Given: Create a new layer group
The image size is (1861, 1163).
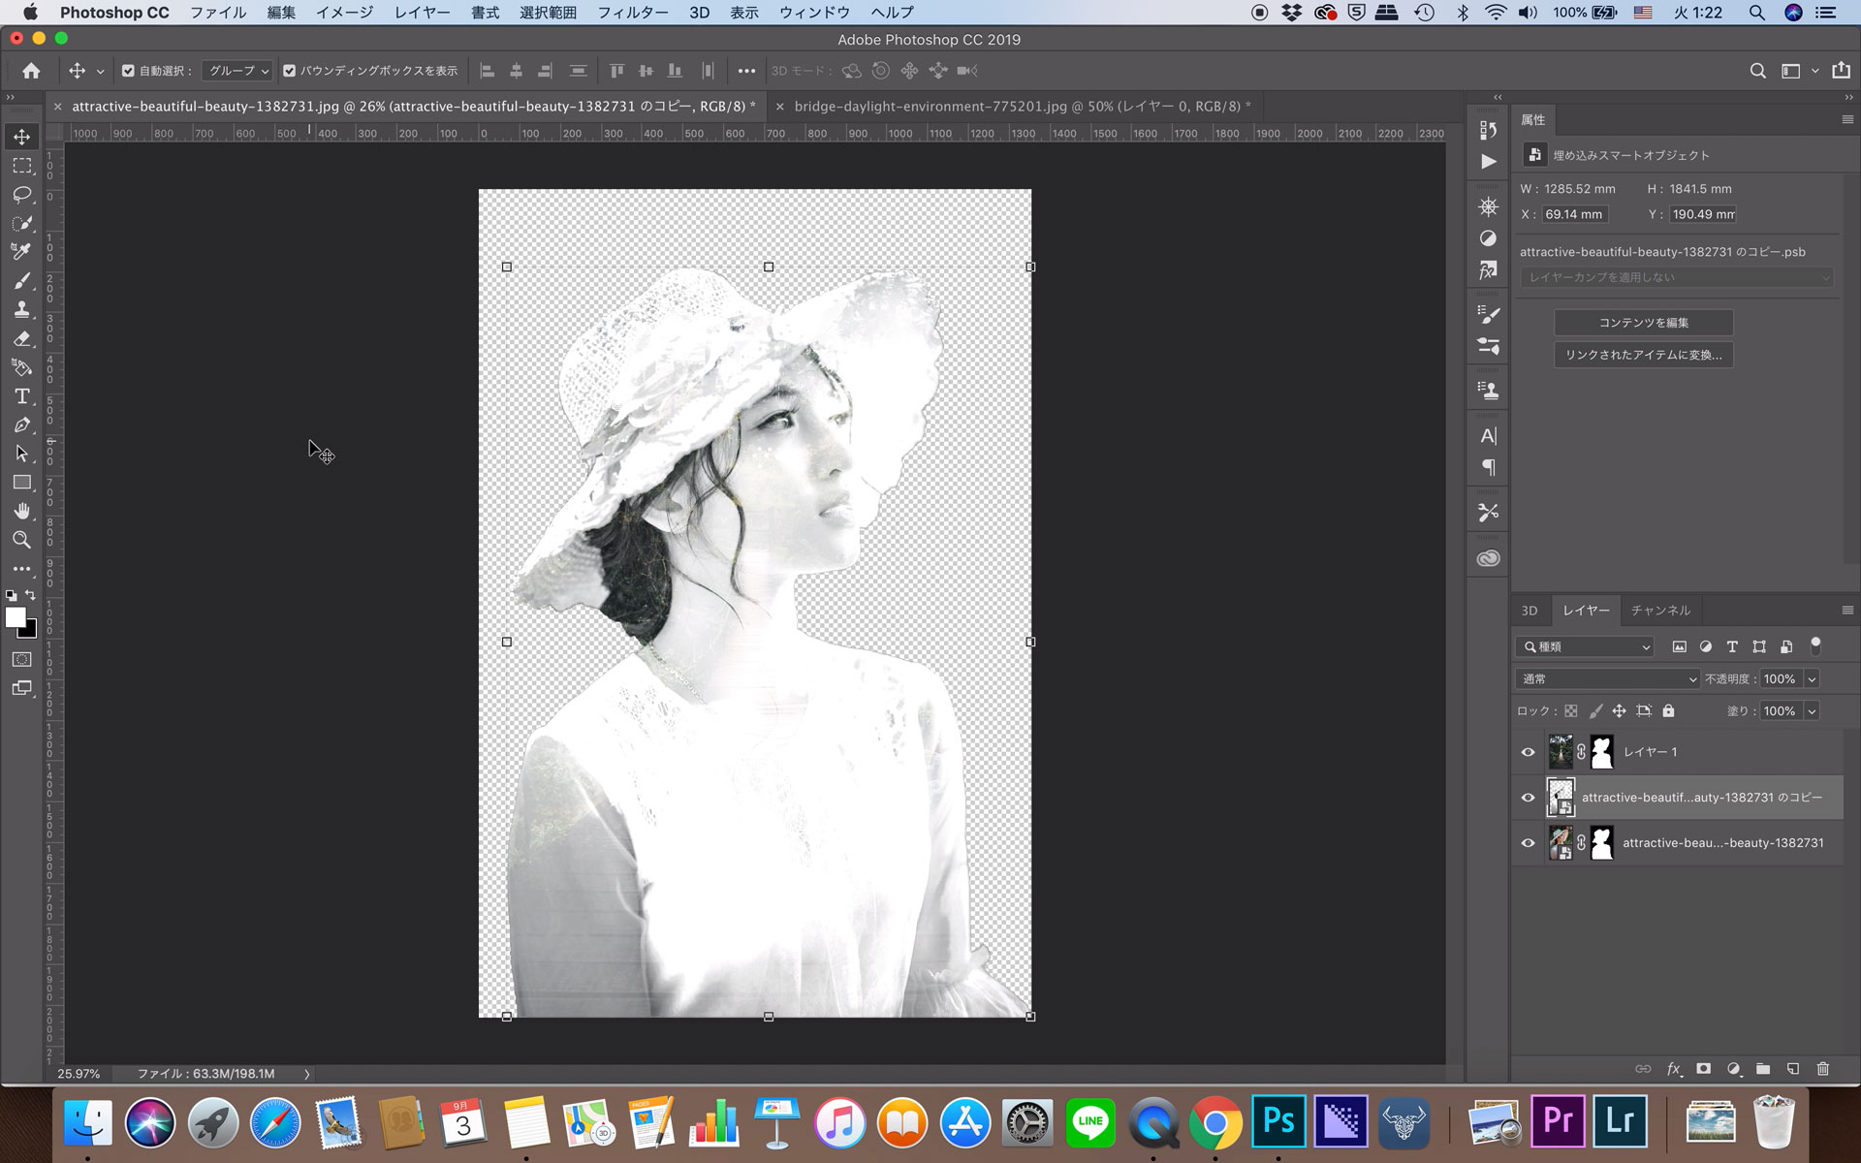Looking at the screenshot, I should pyautogui.click(x=1763, y=1069).
